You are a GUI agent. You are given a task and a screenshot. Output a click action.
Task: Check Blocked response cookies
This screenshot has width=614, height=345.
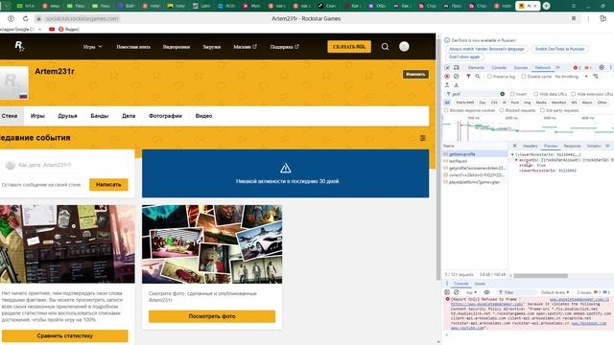pos(446,110)
